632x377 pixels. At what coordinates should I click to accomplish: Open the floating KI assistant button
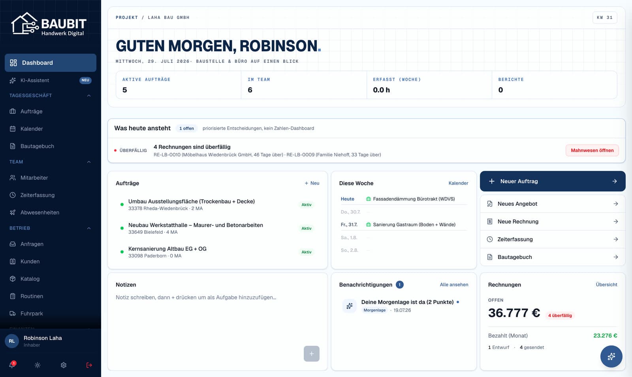[611, 356]
